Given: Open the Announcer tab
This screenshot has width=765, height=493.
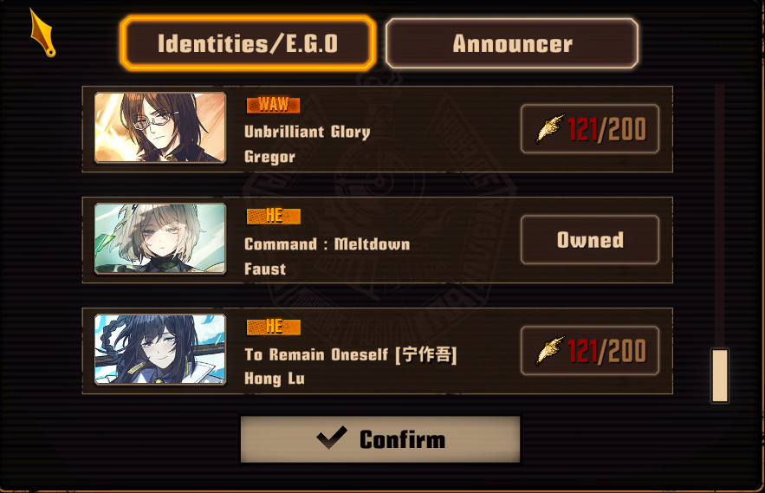Looking at the screenshot, I should [x=512, y=43].
